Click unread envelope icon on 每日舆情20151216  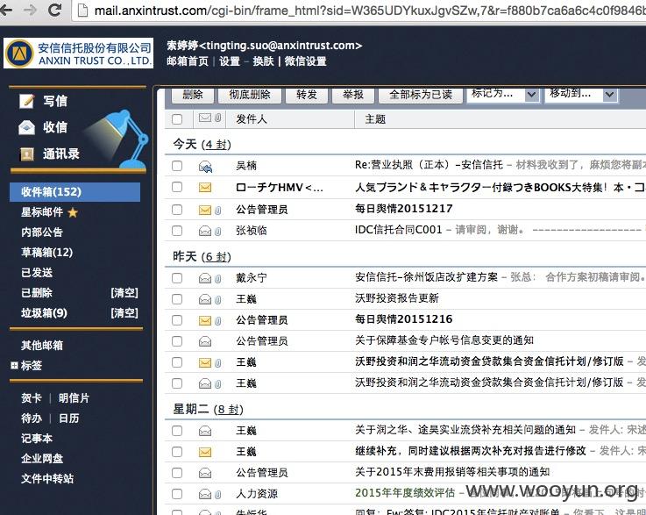[x=205, y=320]
